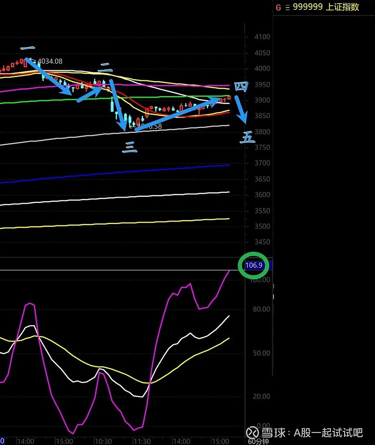Click the 20.00 oscillator scale label
Image resolution: width=375 pixels, height=445 pixels.
(x=262, y=396)
